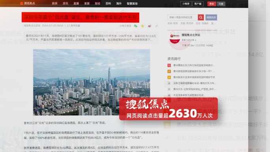
Task: Click the 资讯排行 section heading
Action: tap(174, 59)
